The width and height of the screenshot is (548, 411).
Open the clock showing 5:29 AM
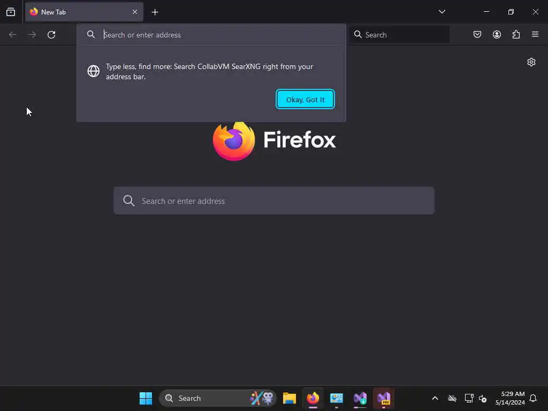[510, 398]
